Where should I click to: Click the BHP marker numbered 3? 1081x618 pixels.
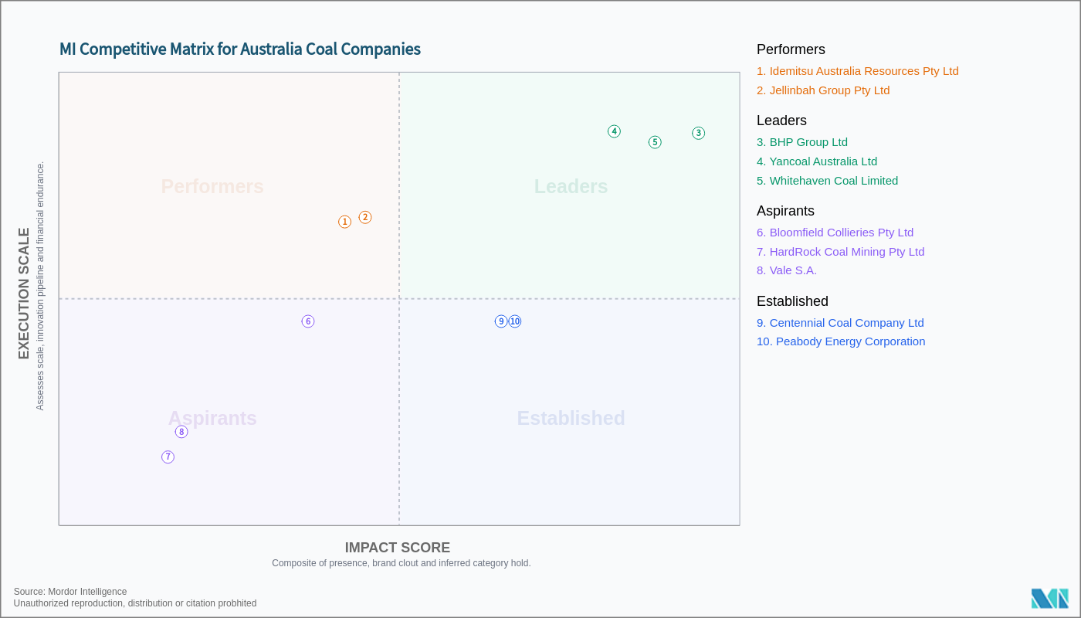699,133
